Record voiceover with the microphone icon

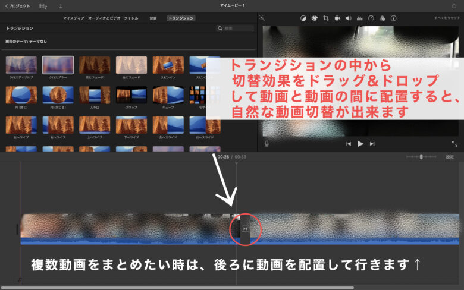point(266,143)
